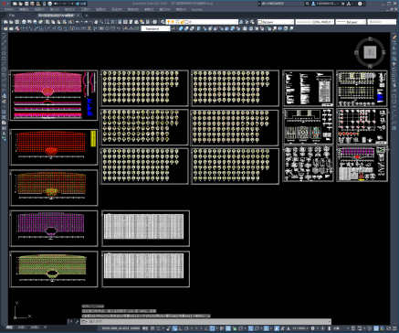The image size is (399, 333).
Task: Click the Layer Previous icon
Action: click(247, 22)
